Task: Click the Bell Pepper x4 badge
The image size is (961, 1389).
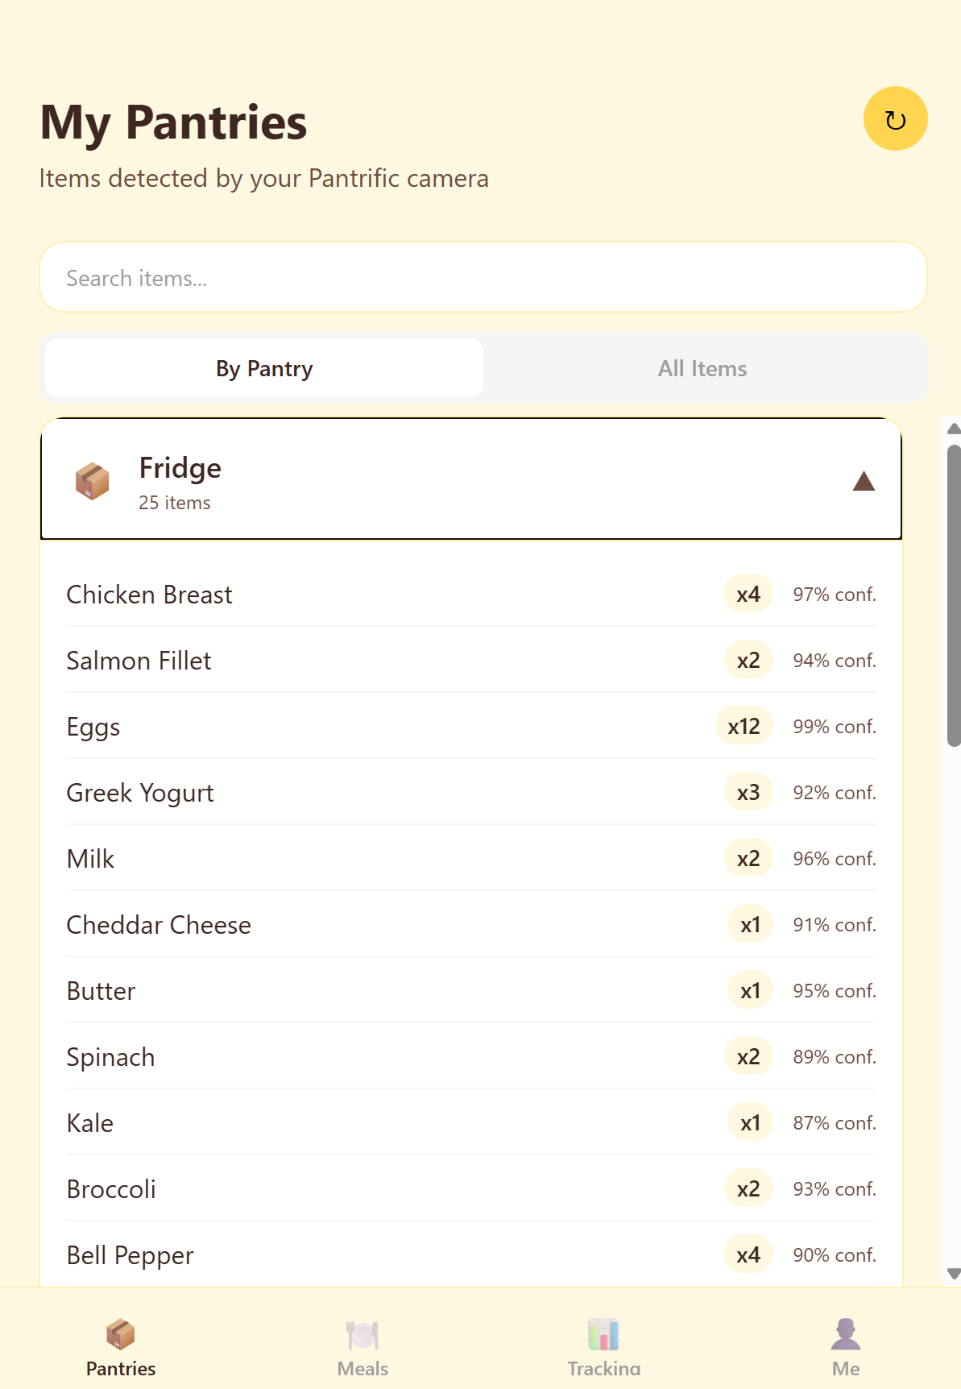Action: tap(748, 1255)
